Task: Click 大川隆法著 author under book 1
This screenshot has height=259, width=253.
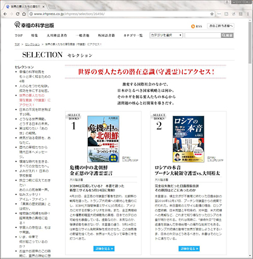Action: pos(77,180)
